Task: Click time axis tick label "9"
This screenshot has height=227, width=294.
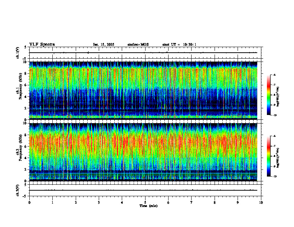Action: point(238,203)
